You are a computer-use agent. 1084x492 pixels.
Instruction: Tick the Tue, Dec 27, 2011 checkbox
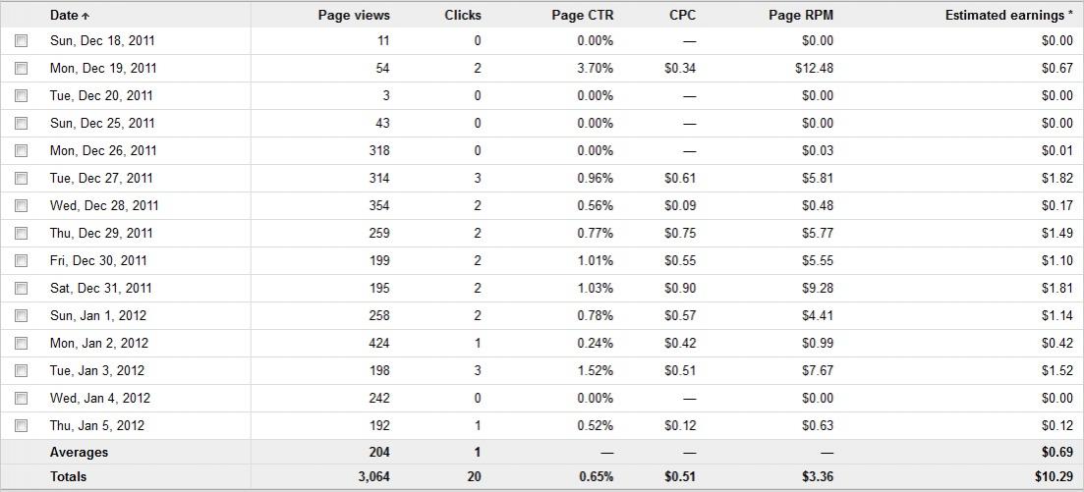(22, 179)
